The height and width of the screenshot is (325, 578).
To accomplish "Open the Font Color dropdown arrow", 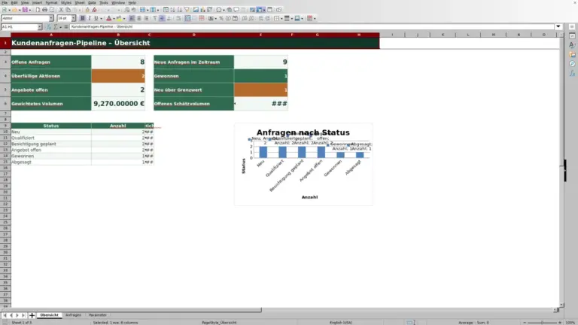I will (x=114, y=18).
